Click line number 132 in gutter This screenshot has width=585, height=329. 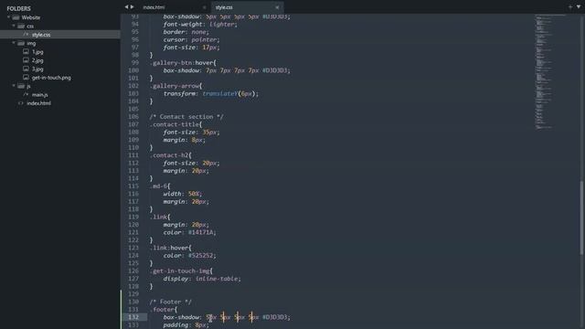133,317
